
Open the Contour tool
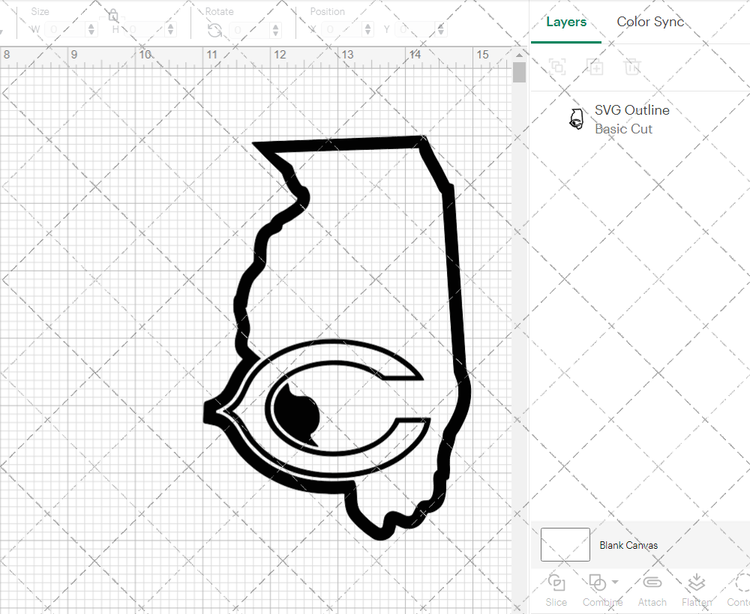741,589
